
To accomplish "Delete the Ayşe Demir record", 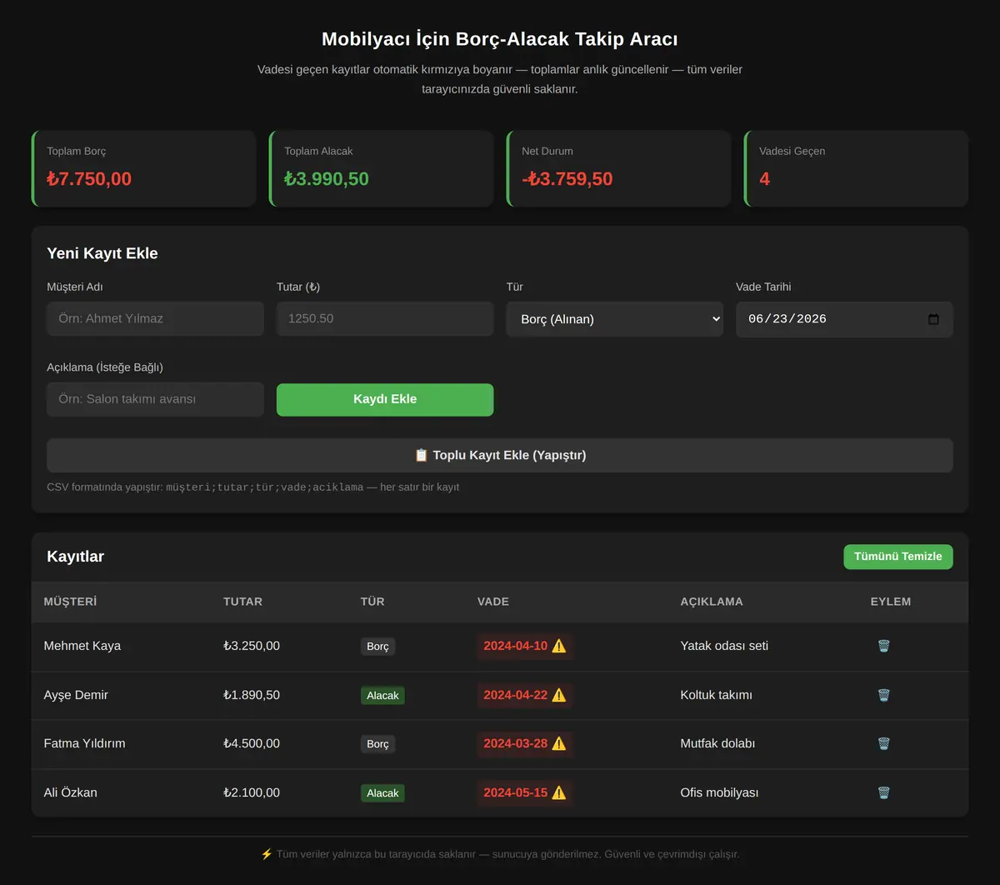I will 884,695.
